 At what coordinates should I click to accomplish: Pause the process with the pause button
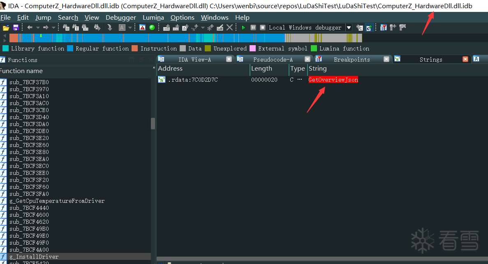coord(253,28)
